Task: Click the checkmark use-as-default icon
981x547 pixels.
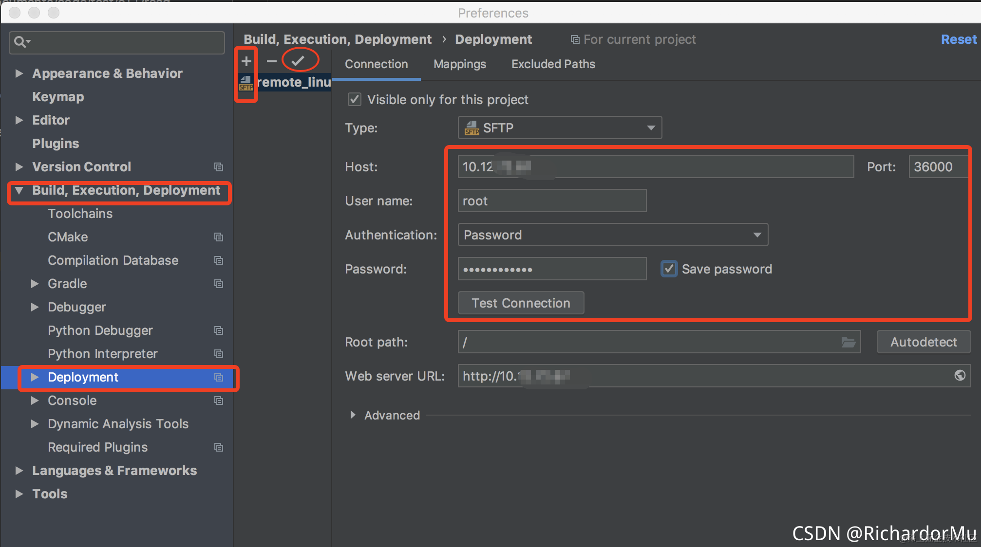Action: click(298, 61)
